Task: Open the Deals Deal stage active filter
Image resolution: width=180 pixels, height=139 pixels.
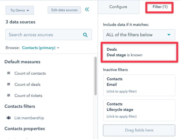Action: point(139,52)
